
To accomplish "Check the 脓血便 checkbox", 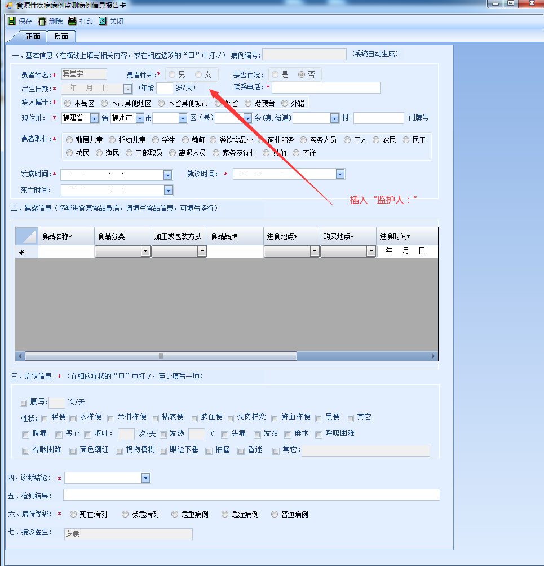I will pyautogui.click(x=194, y=419).
